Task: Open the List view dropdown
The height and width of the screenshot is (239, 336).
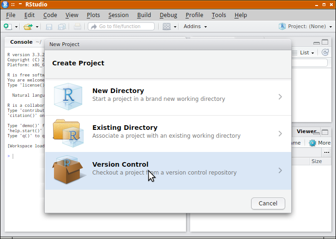Action: click(307, 52)
